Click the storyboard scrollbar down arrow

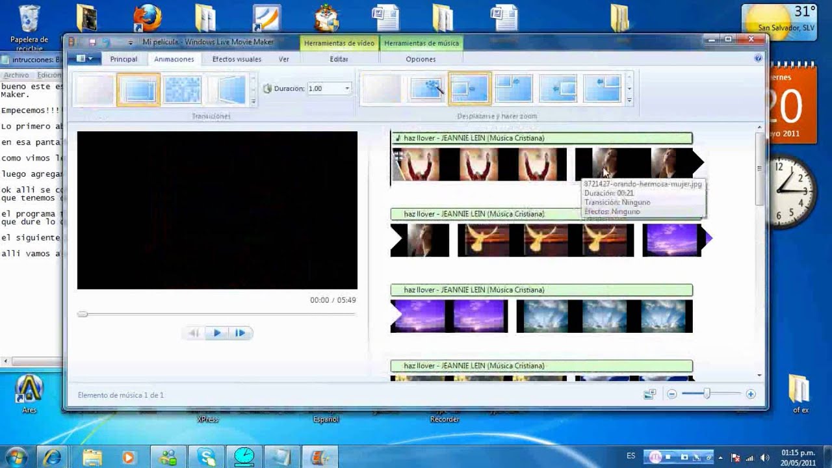(x=759, y=375)
